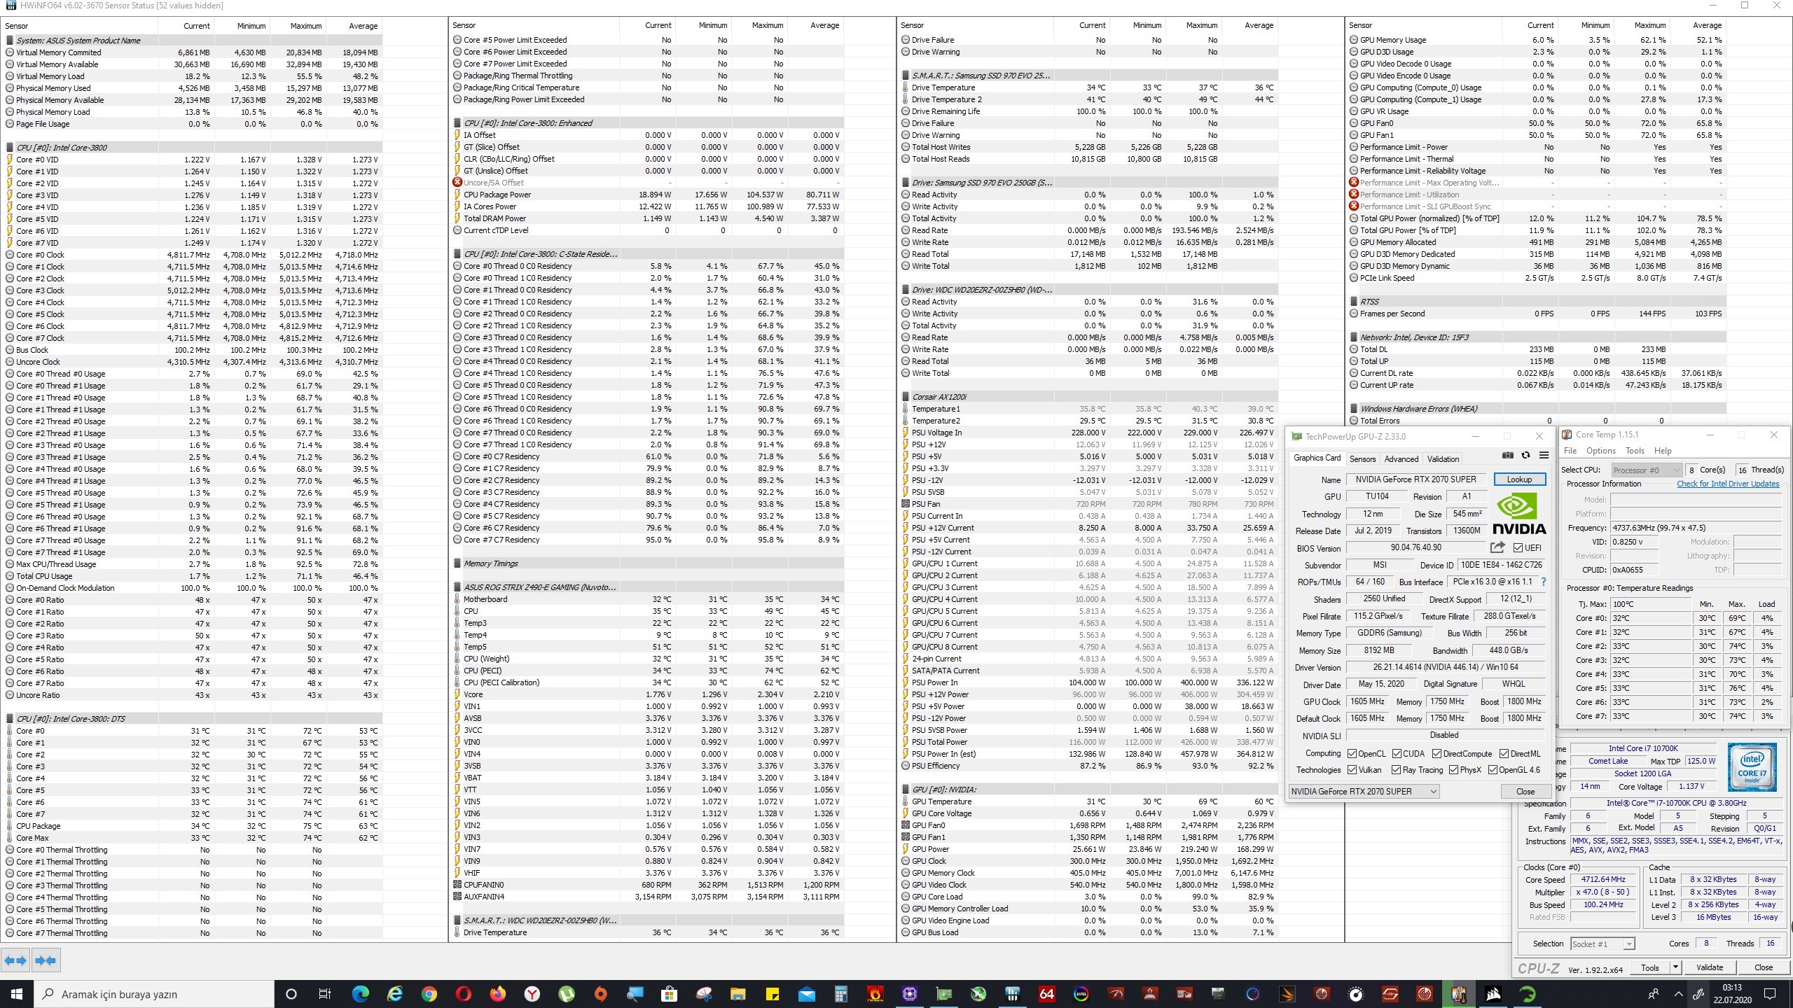This screenshot has height=1008, width=1793.
Task: Open Internet Explorer from the taskbar
Action: [395, 993]
